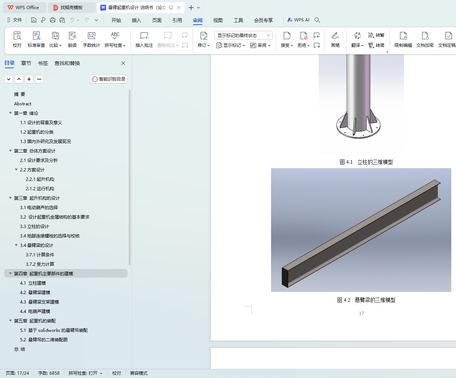This screenshot has width=456, height=378.
Task: Click the 翻译 translate icon
Action: point(358,40)
